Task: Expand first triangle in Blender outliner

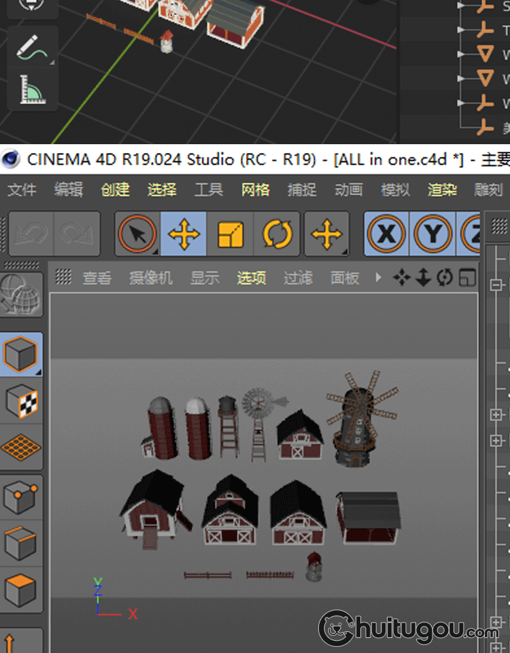Action: pos(462,5)
